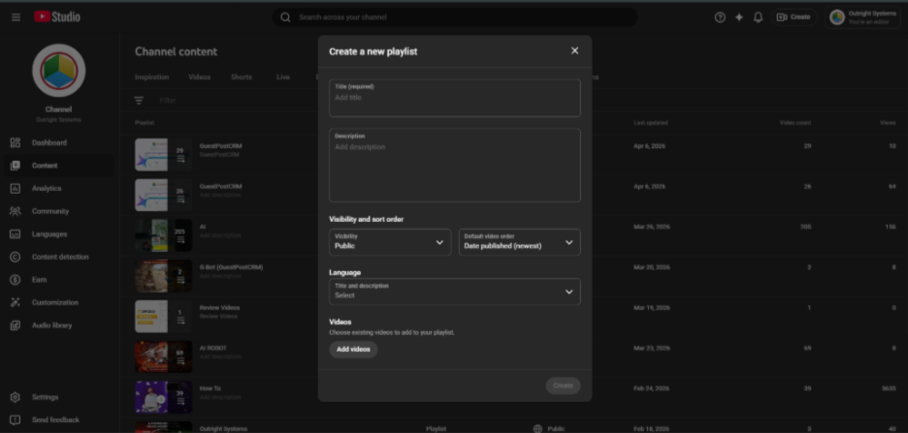Switch to the Videos tab

pos(199,77)
